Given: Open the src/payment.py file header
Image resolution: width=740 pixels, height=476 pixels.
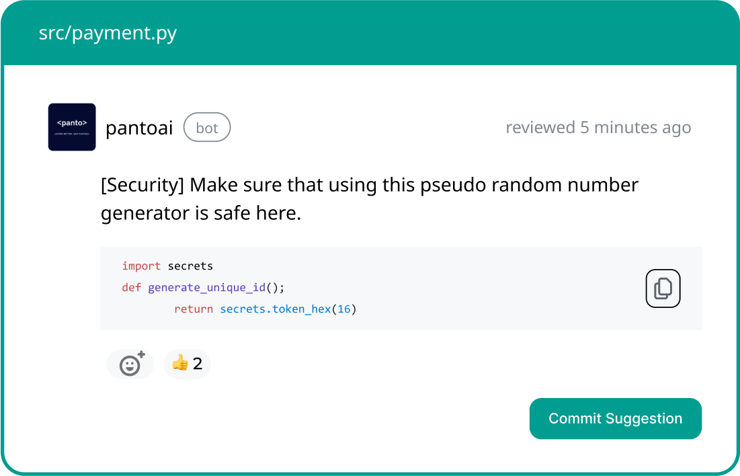Looking at the screenshot, I should pos(108,33).
